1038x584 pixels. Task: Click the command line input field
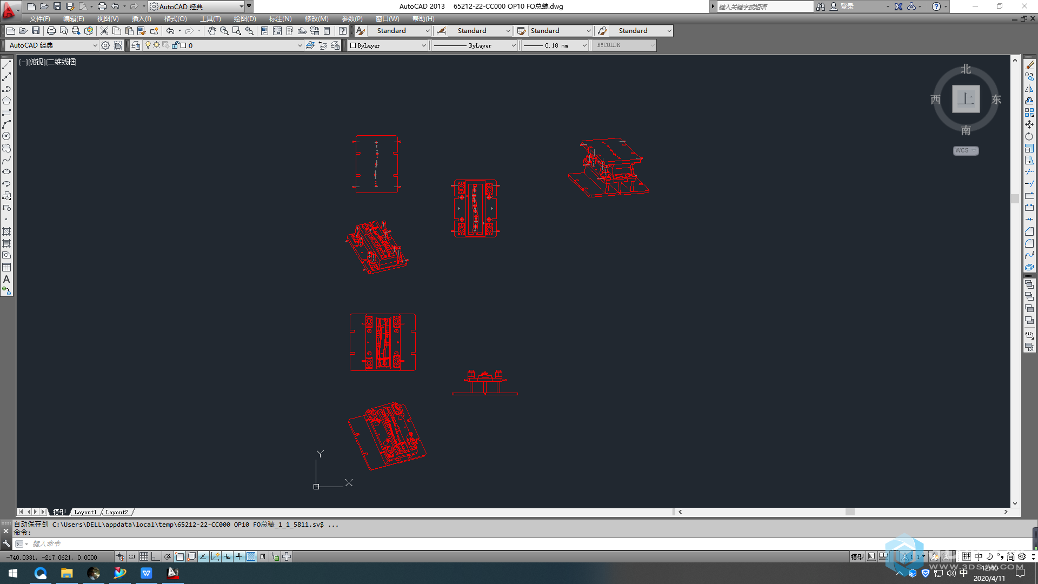tap(530, 543)
